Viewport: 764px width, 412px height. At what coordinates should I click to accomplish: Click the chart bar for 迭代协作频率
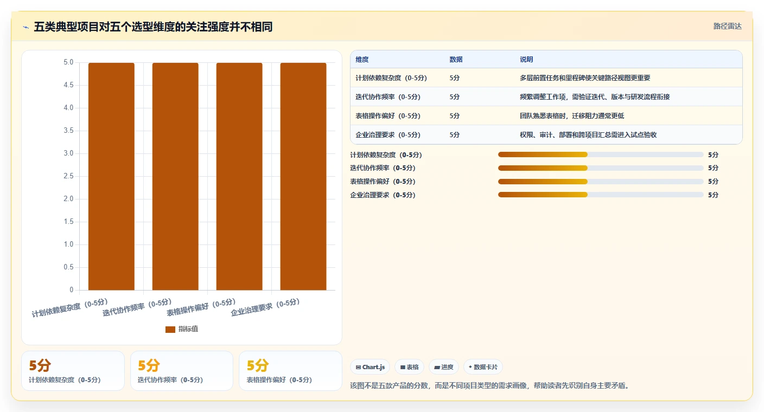pos(175,176)
